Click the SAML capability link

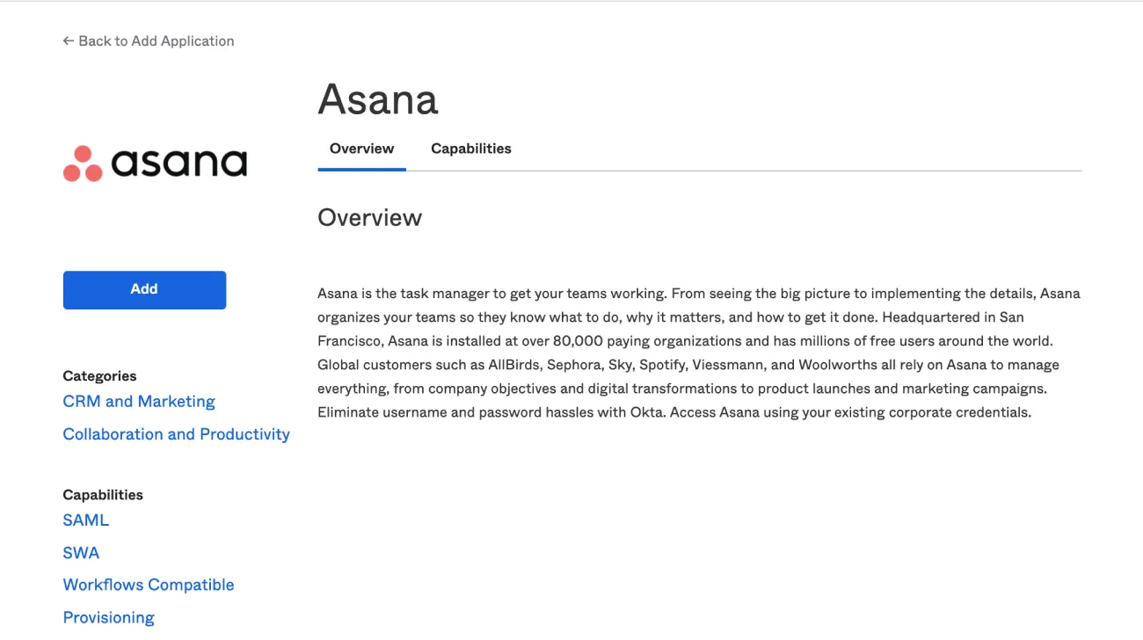point(85,520)
